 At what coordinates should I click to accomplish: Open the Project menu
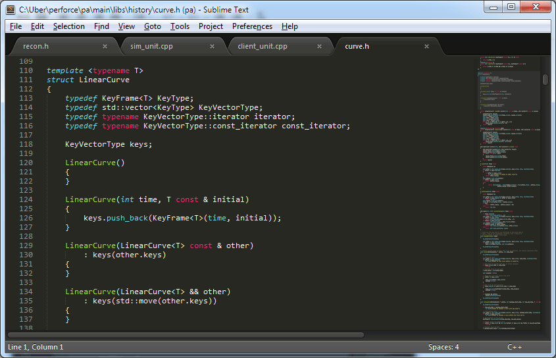pos(211,26)
